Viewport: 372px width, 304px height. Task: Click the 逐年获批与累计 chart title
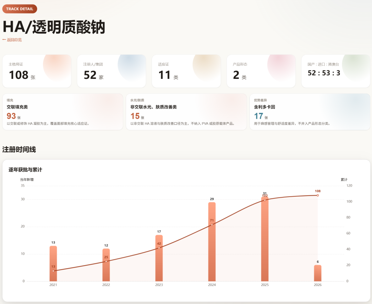(x=25, y=170)
